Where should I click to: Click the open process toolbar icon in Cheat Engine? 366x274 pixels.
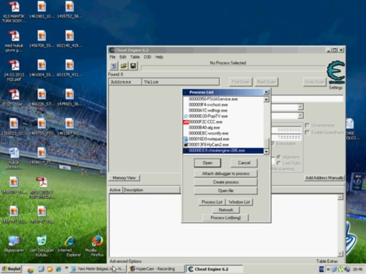coord(114,66)
